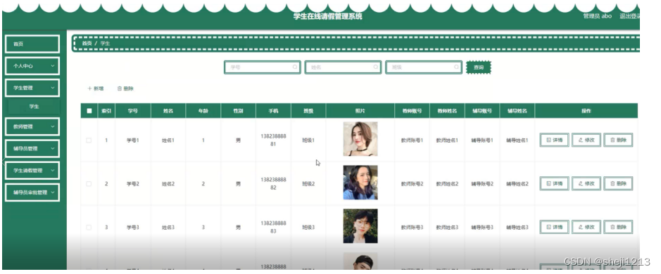
Task: Click the 照片 column header
Action: tap(360, 111)
